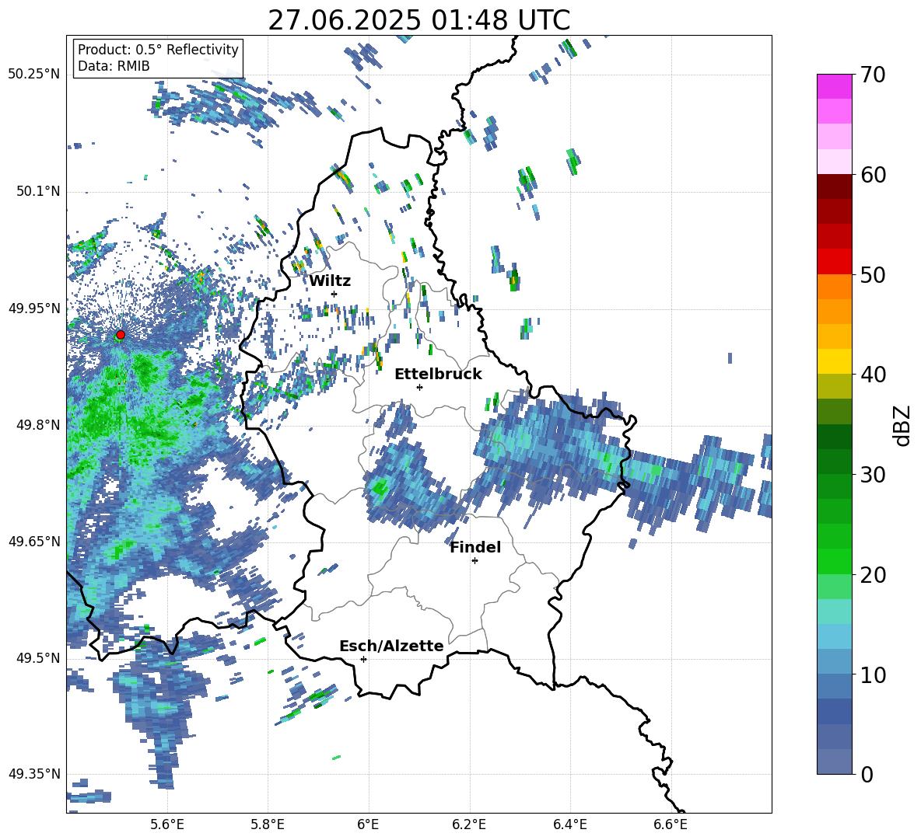Click the 5.6°E longitude label
The width and height of the screenshot is (921, 840).
[167, 825]
